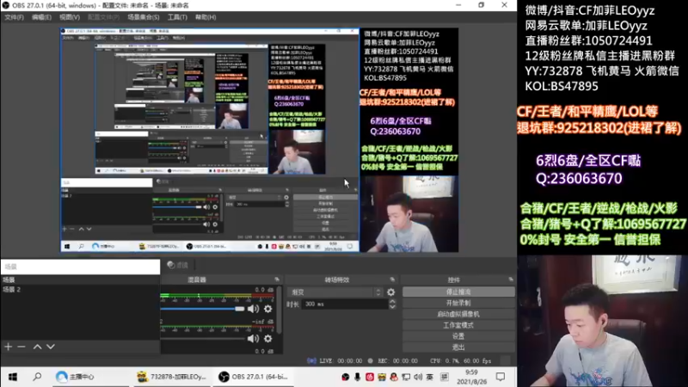Open the 9:59 clock and date flyout
Image resolution: width=688 pixels, height=387 pixels.
coord(471,377)
